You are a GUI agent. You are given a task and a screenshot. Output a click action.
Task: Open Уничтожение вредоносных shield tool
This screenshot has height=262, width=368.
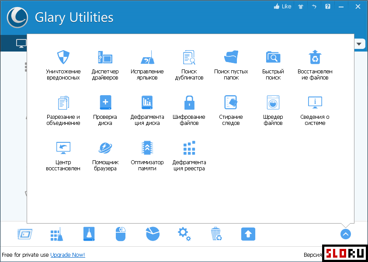(x=63, y=65)
